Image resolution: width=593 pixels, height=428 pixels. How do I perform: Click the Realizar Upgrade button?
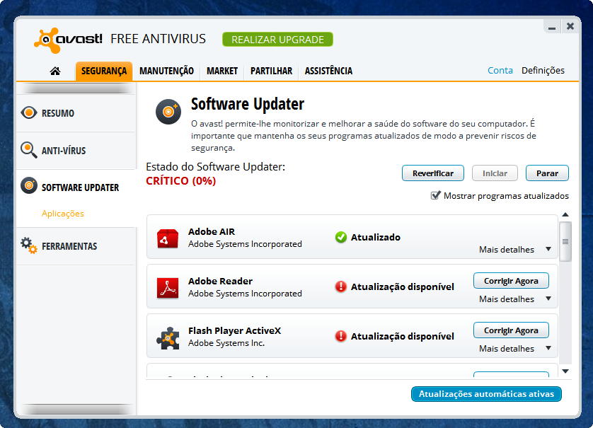point(277,40)
